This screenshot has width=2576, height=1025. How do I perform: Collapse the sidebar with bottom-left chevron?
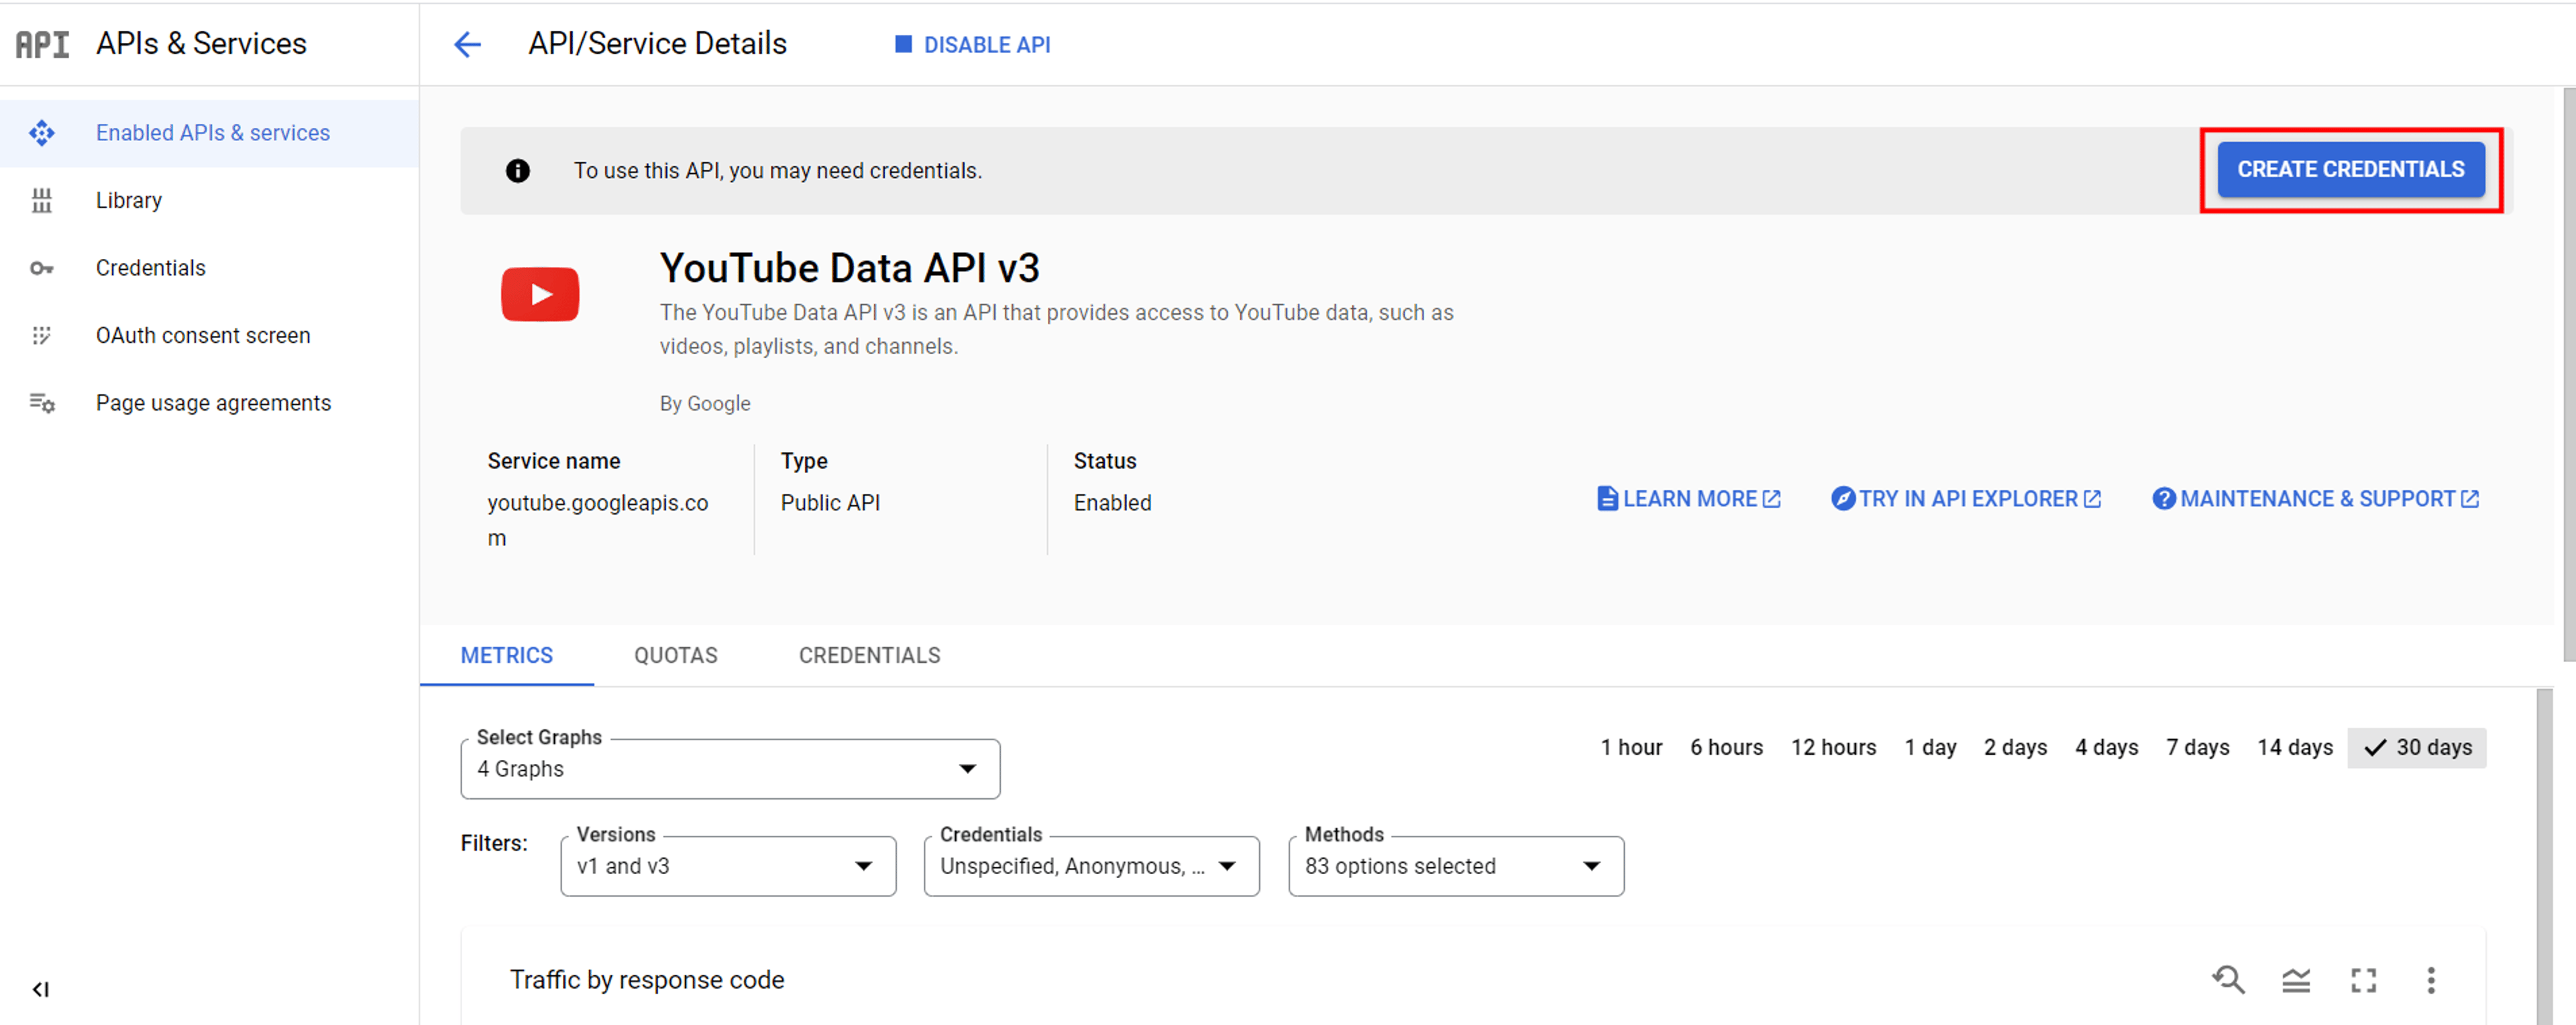[40, 989]
